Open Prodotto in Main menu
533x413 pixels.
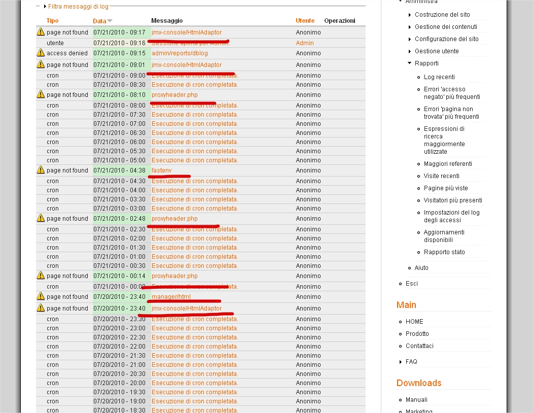pos(417,334)
